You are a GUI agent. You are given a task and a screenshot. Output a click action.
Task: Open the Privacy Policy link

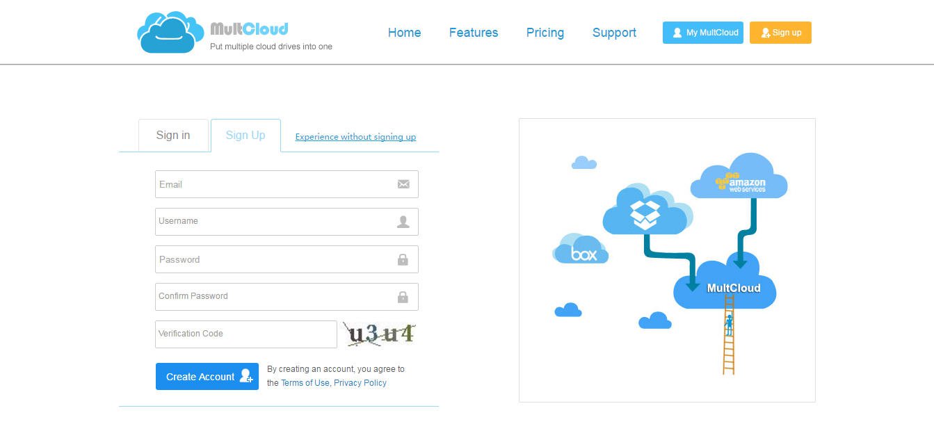[x=360, y=383]
